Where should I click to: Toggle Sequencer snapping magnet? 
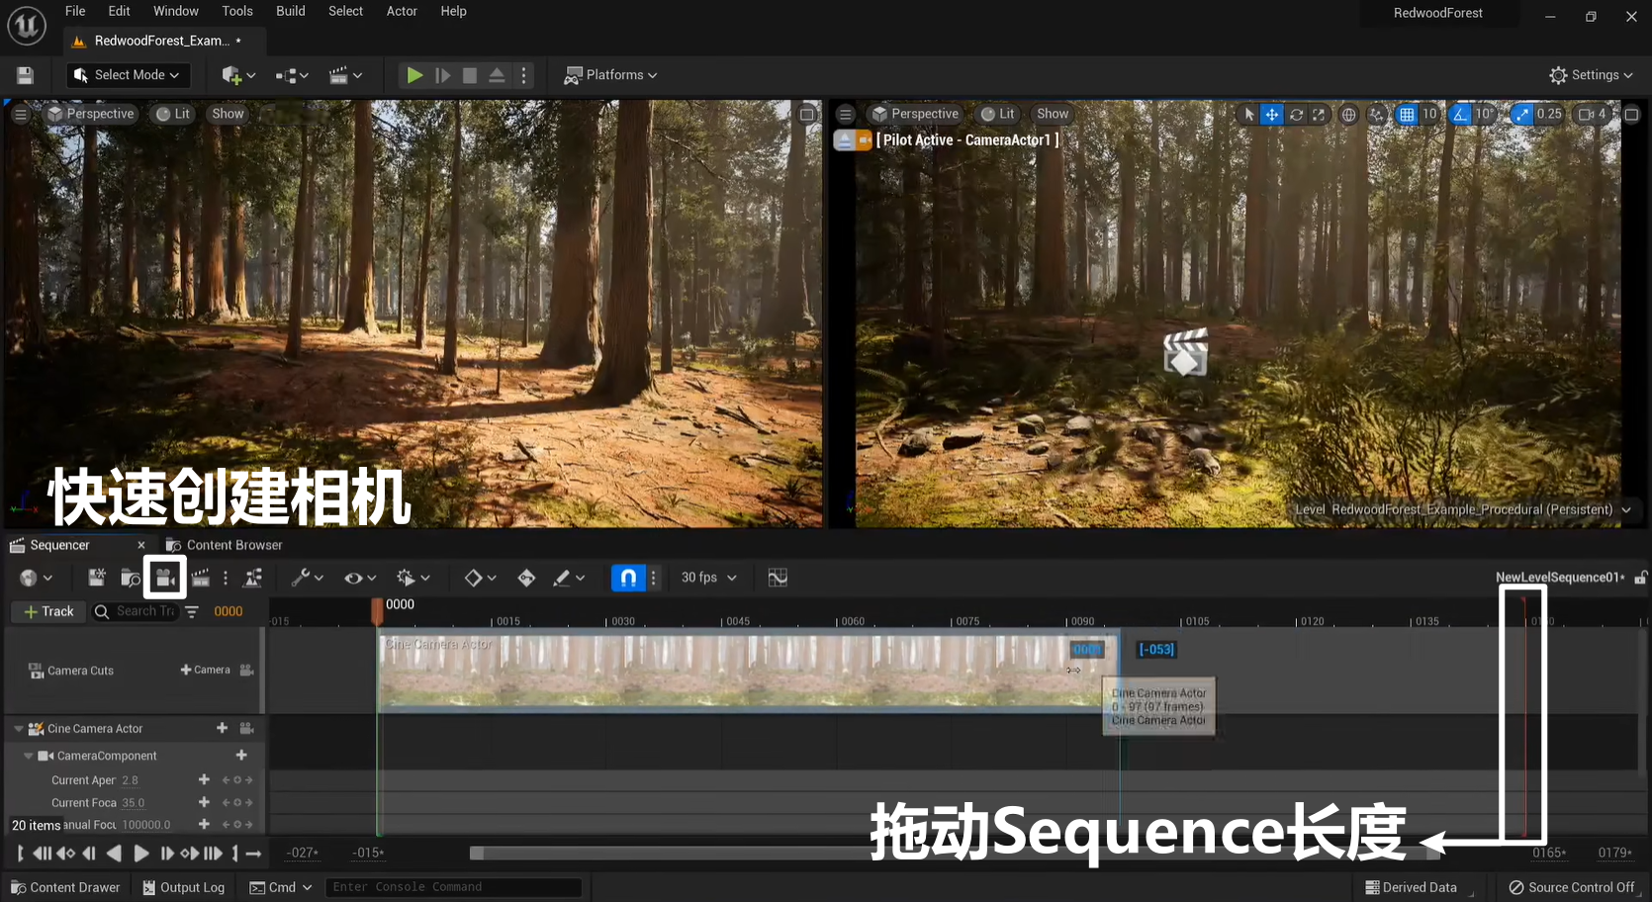point(628,578)
